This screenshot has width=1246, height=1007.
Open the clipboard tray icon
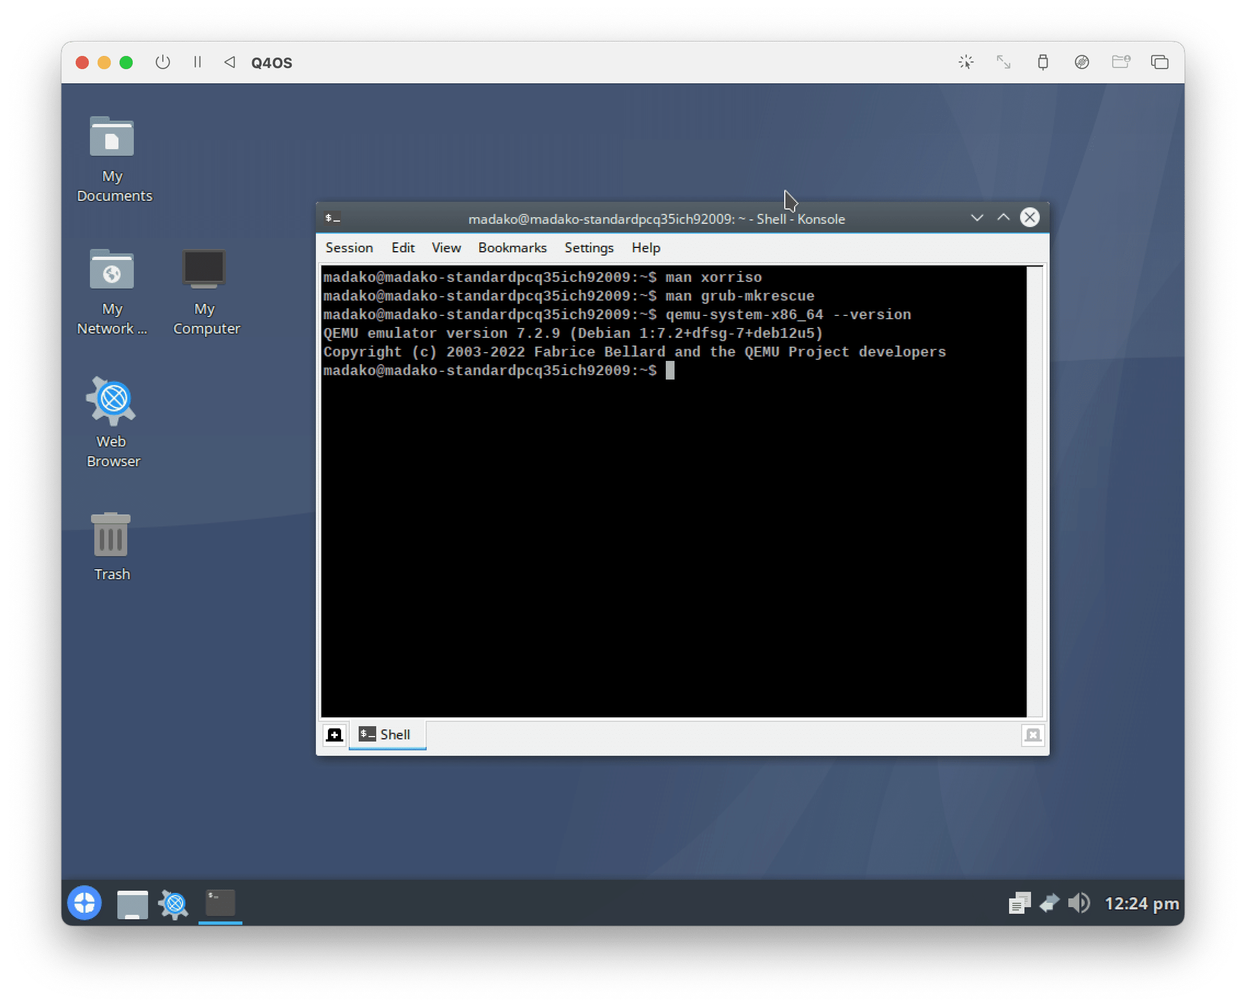point(1019,903)
